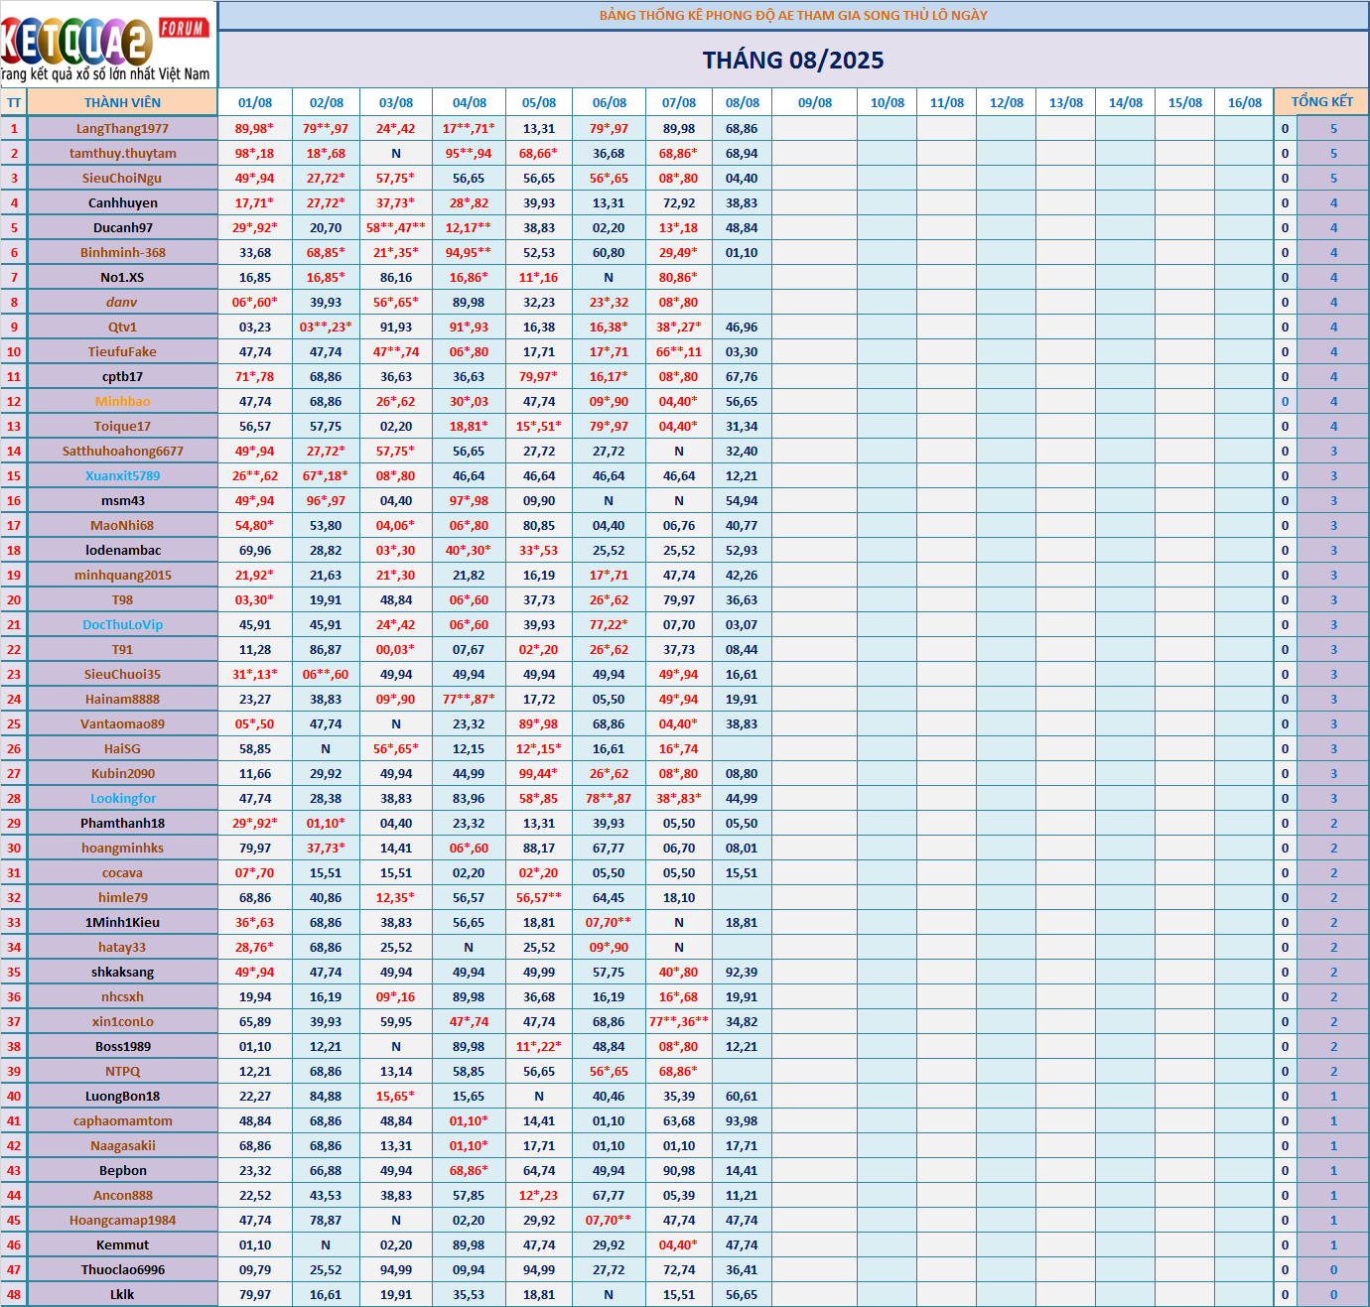Click cell 56,57** in himle79 row
1370x1307 pixels.
tap(539, 897)
